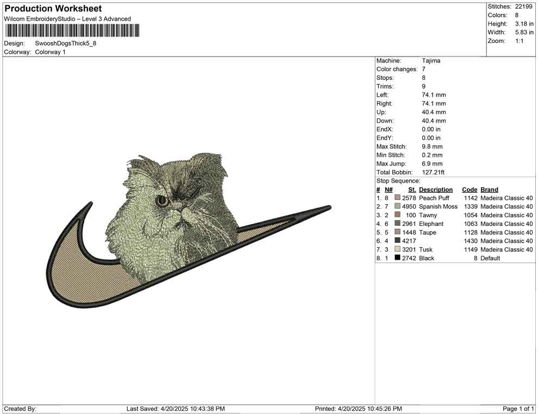Click the Left value '74.1 mm'

coord(434,95)
